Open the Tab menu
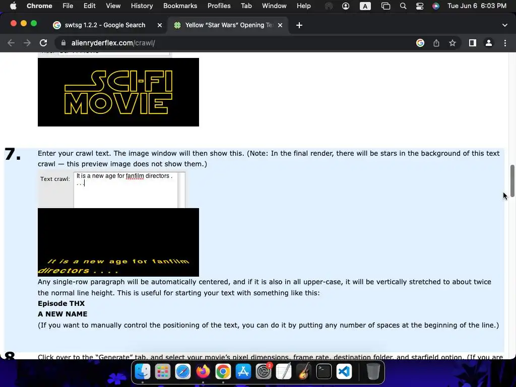Viewport: 516px width, 387px height. click(x=246, y=6)
